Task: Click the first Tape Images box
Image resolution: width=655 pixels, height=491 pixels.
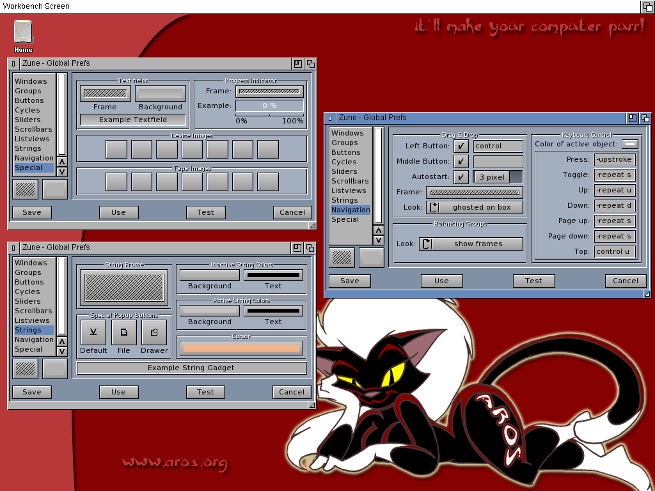Action: (x=116, y=182)
